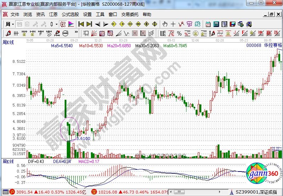This screenshot has height=196, width=283.
Task: Jump to the first K-line bar icon
Action: [x=81, y=24]
